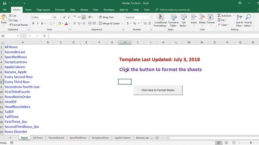The width and height of the screenshot is (259, 145).
Task: Click the Insert Function fx icon
Action: (44, 36)
